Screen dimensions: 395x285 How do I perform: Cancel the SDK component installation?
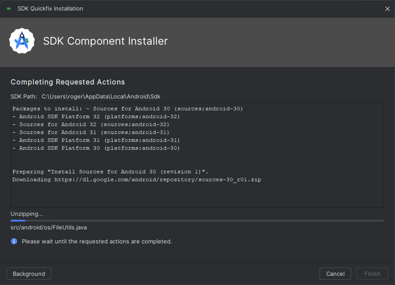335,274
